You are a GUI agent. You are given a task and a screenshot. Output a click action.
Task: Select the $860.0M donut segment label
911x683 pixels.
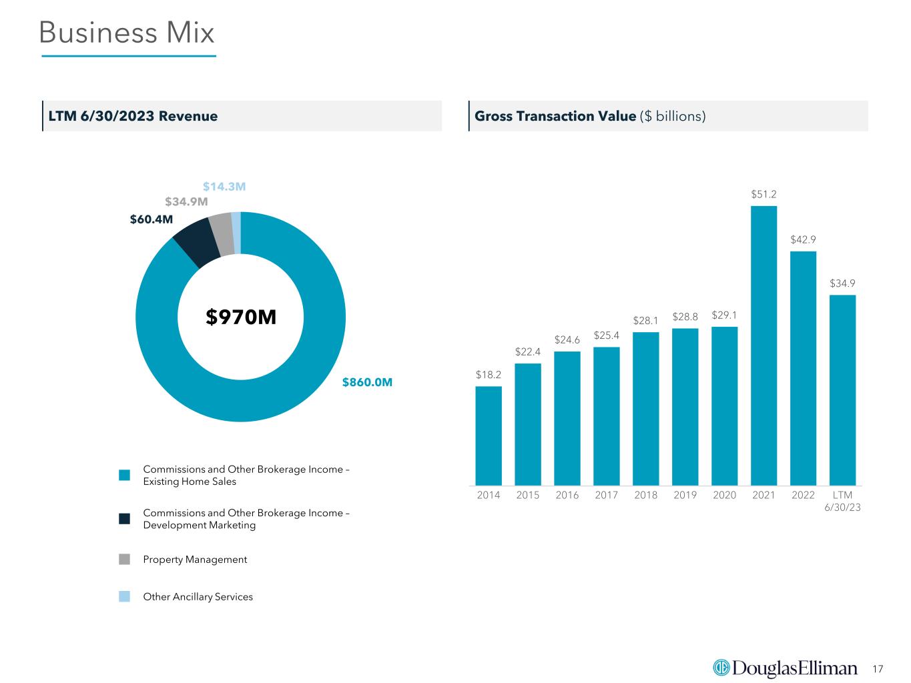tap(367, 382)
